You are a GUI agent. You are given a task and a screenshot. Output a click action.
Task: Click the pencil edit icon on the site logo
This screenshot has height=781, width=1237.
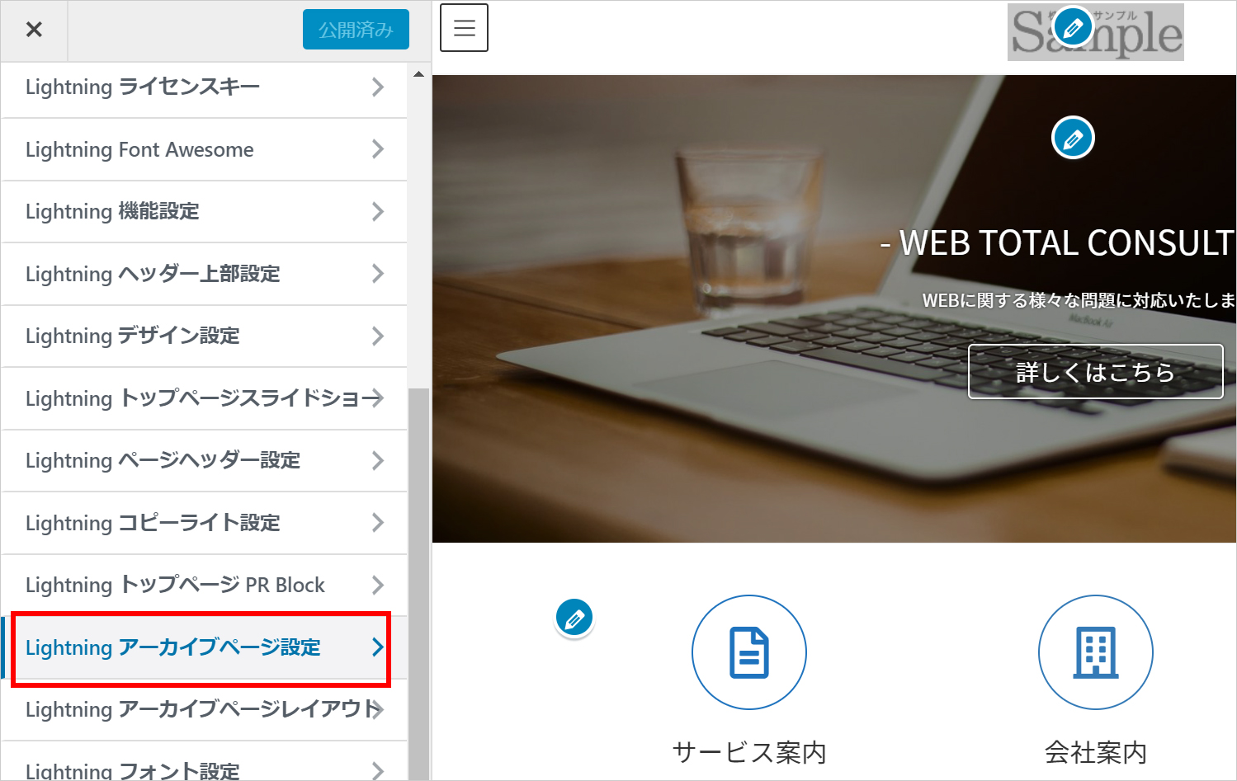click(1073, 27)
